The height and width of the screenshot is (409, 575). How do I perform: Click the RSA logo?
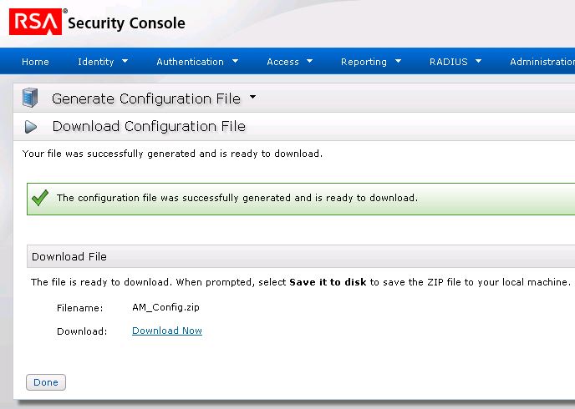tap(34, 23)
